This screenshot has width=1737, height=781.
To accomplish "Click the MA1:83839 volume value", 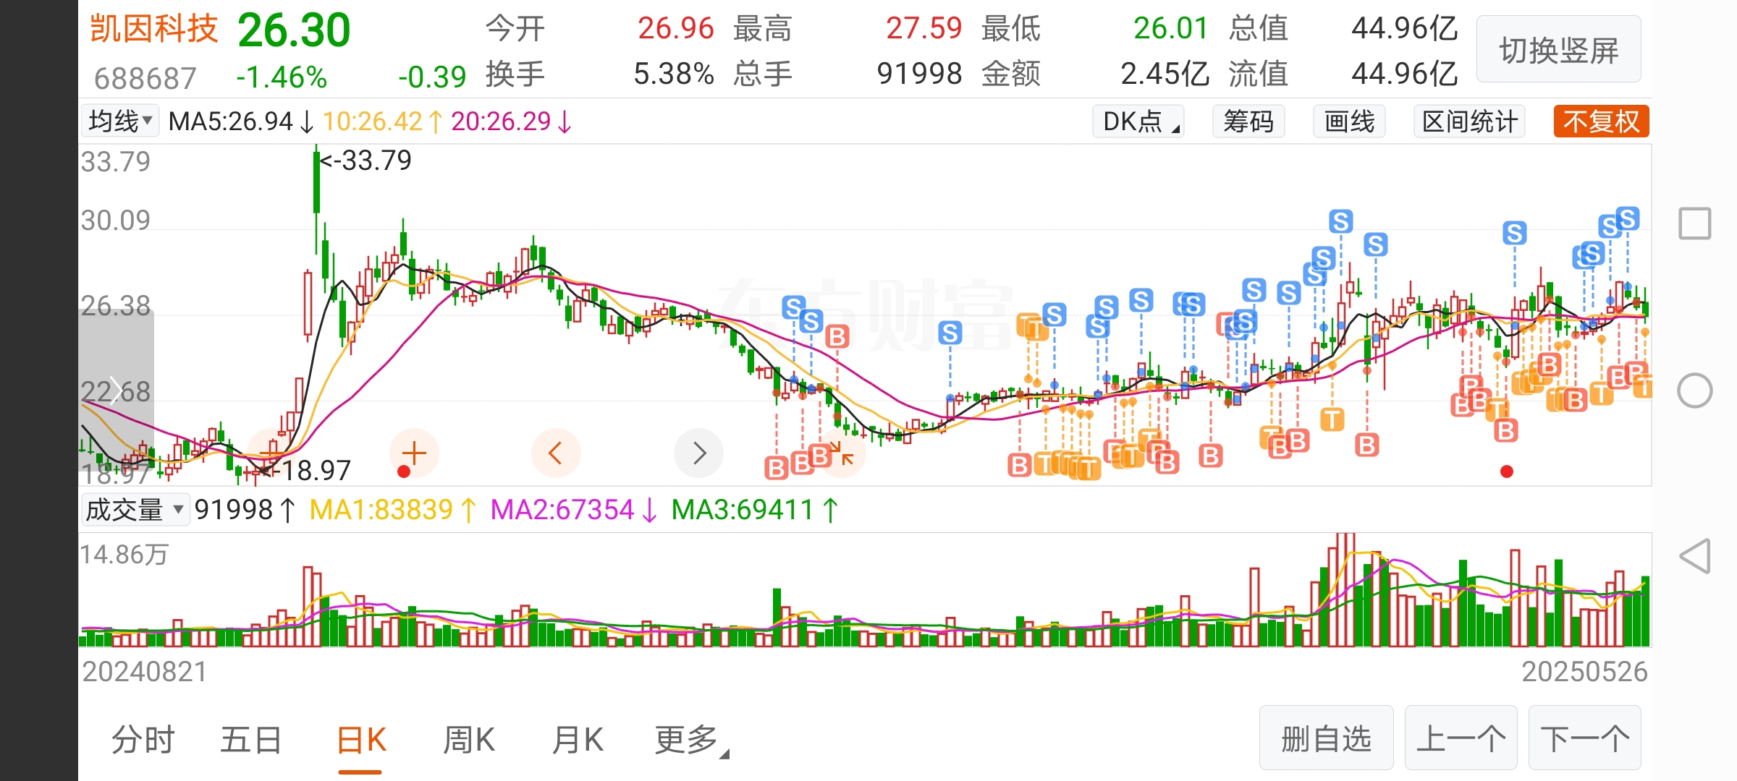I will (x=381, y=510).
